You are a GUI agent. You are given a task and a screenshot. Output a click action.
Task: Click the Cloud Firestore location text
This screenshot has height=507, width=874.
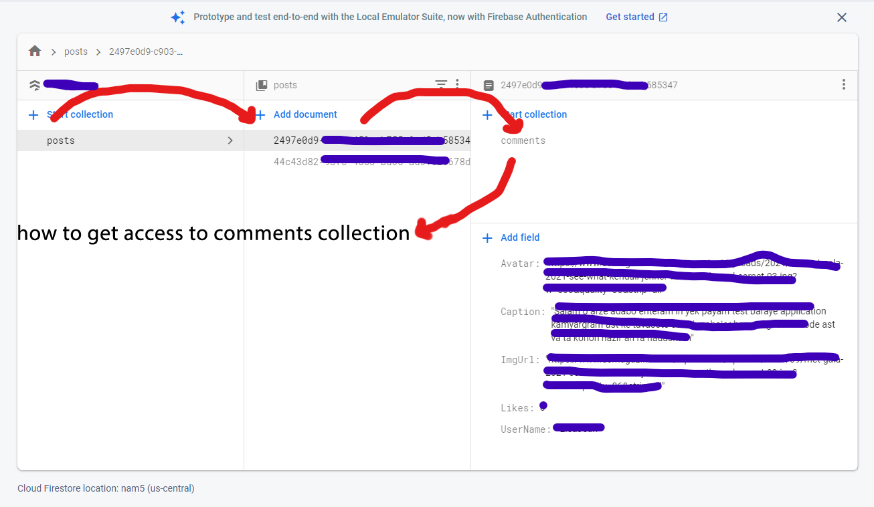[x=106, y=488]
